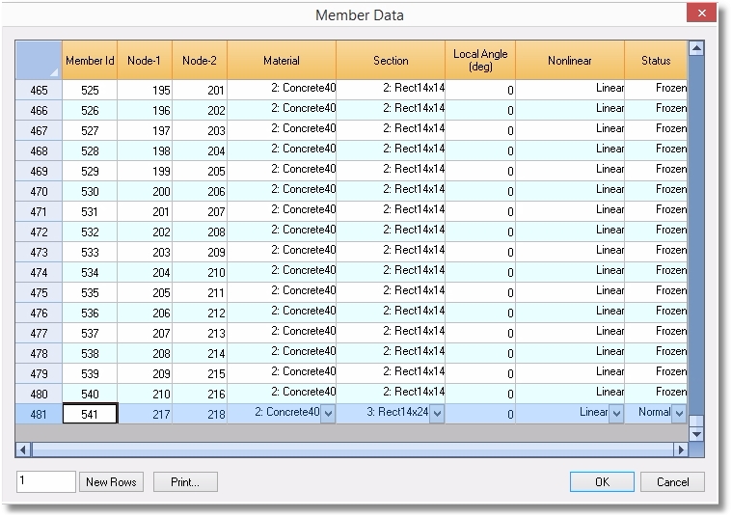
Task: Close the Member Data dialog
Action: 701,14
